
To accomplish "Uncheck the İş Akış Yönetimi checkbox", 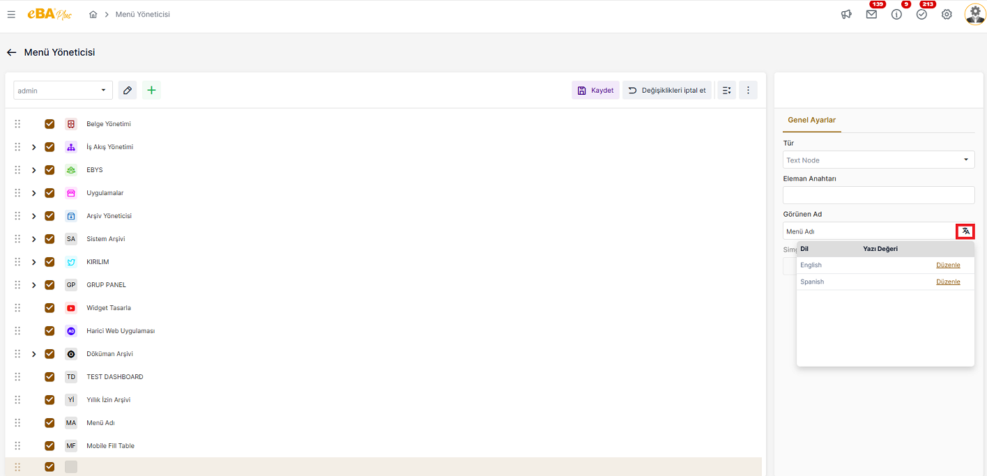I will coord(49,147).
